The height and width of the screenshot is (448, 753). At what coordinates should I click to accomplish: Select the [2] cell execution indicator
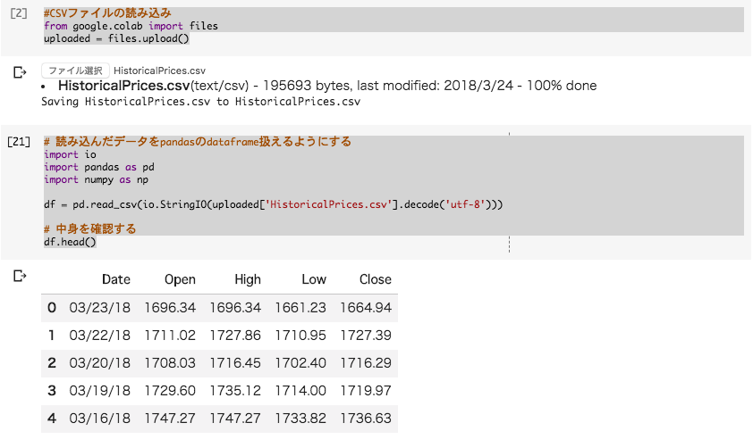(x=19, y=12)
